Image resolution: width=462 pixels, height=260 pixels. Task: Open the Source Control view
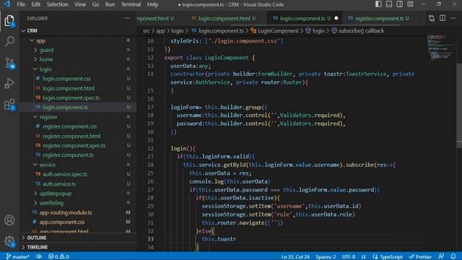coord(9,63)
